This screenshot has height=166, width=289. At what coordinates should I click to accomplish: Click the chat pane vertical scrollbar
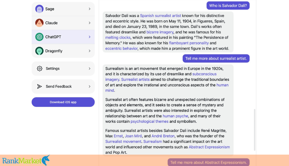[x=255, y=130]
